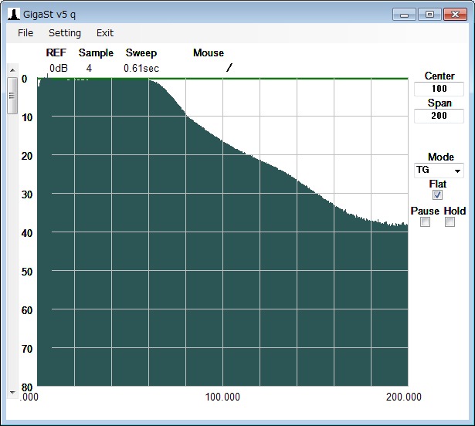This screenshot has width=475, height=426.
Task: Expand the Mode dropdown arrow
Action: click(x=457, y=171)
